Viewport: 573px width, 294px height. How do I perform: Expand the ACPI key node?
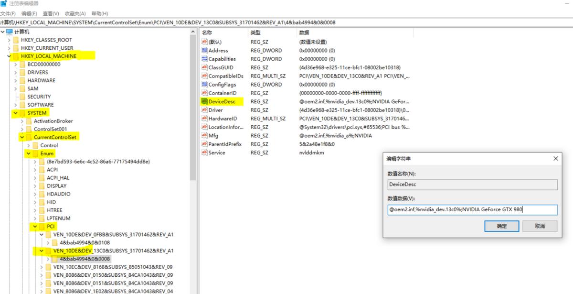pos(35,170)
